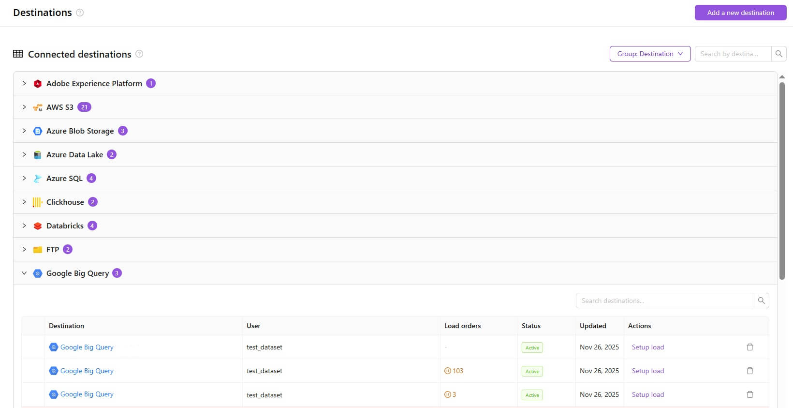Open the Google Big Query link with 103 orders
Viewport: 793px width, 408px height.
pos(87,371)
